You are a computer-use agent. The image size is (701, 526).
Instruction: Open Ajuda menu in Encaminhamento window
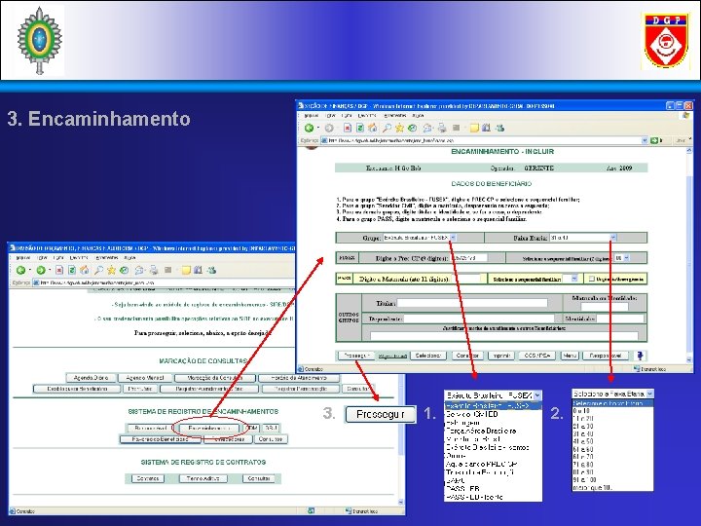click(x=419, y=115)
